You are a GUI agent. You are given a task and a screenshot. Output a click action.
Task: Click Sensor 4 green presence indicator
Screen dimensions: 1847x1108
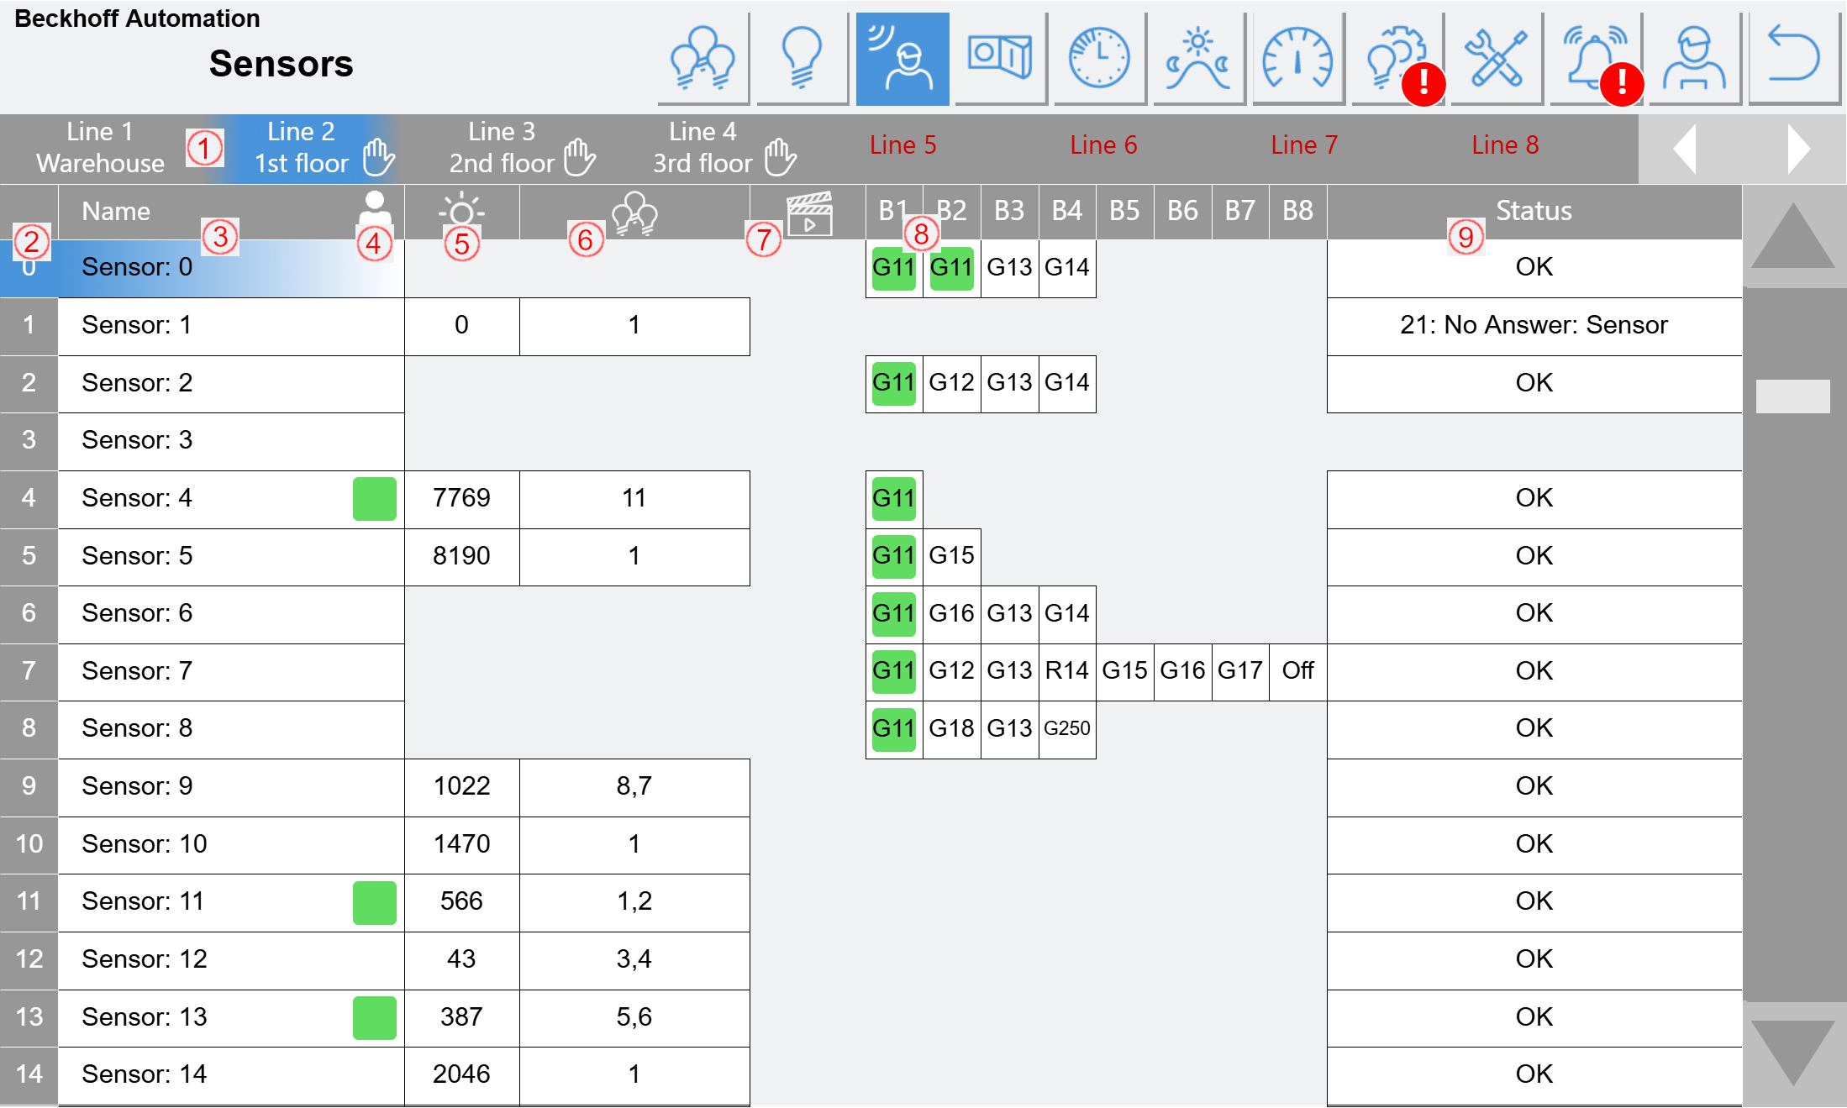pyautogui.click(x=375, y=499)
